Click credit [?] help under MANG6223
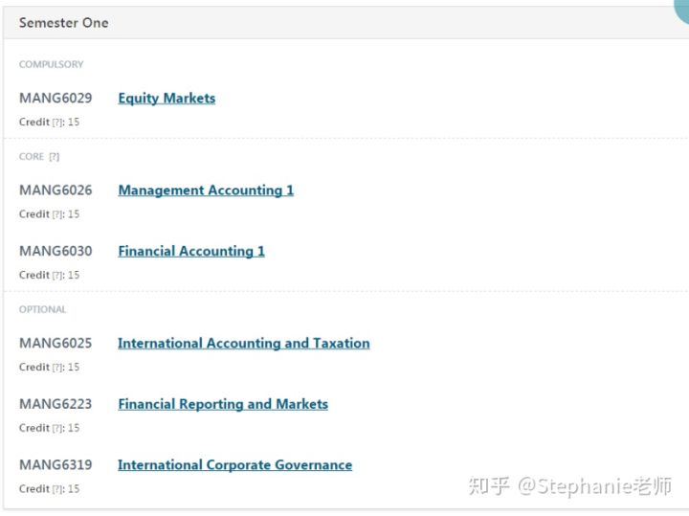This screenshot has width=689, height=516. coord(57,428)
